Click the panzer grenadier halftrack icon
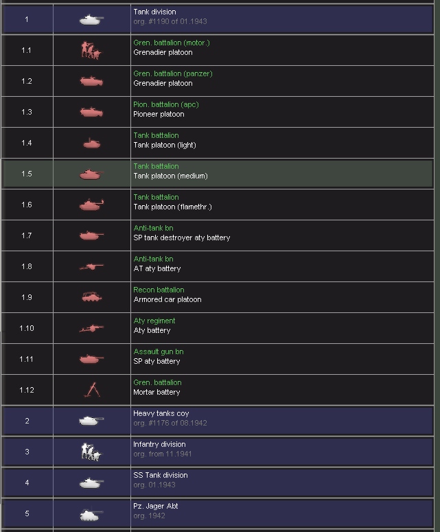Viewport: 440px width, 532px height. click(x=91, y=81)
